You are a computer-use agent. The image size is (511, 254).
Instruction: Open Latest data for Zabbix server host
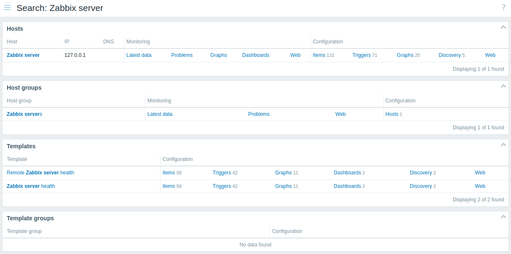coord(139,55)
